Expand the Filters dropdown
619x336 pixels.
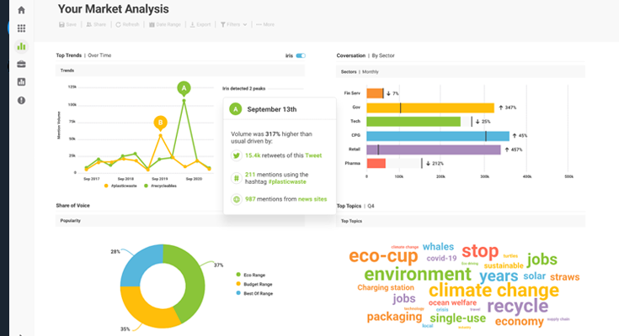click(x=234, y=24)
